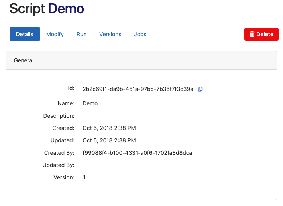Click the Description field label
The image size is (283, 206).
(x=59, y=116)
